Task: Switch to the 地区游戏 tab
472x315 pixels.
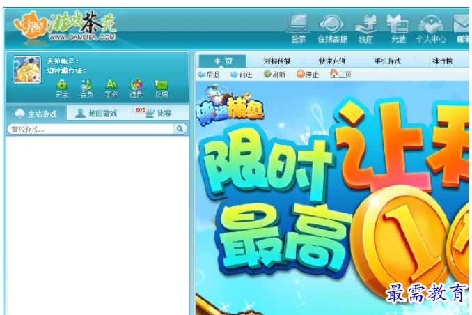Action: point(97,114)
